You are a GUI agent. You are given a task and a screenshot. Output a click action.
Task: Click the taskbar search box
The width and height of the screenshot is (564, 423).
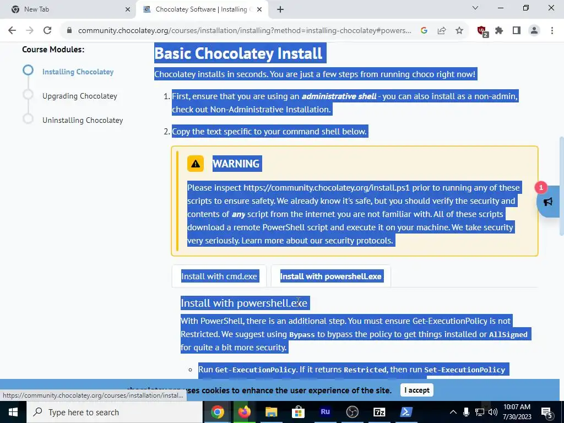pos(115,412)
